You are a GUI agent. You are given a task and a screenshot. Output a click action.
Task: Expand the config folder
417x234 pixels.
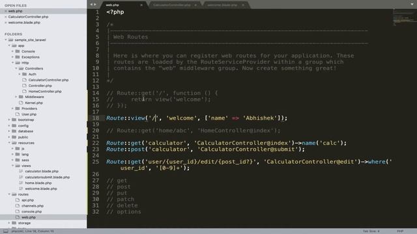9,125
